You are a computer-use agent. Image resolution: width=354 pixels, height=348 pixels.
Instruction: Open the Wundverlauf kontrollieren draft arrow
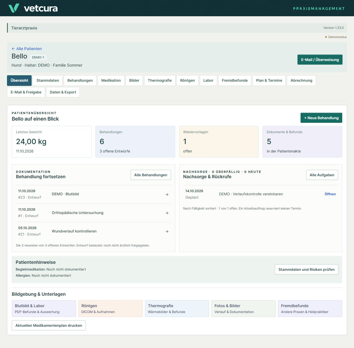(x=167, y=231)
